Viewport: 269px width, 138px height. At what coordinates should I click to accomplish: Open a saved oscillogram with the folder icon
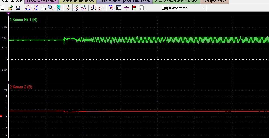pyautogui.click(x=10, y=8)
